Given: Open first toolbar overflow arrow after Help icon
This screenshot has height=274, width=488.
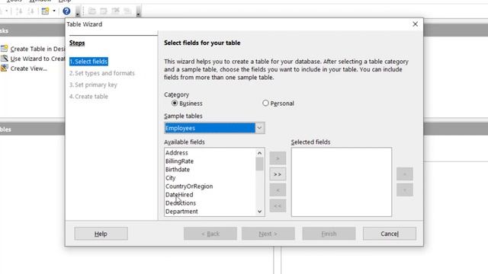Looking at the screenshot, I should coord(78,12).
